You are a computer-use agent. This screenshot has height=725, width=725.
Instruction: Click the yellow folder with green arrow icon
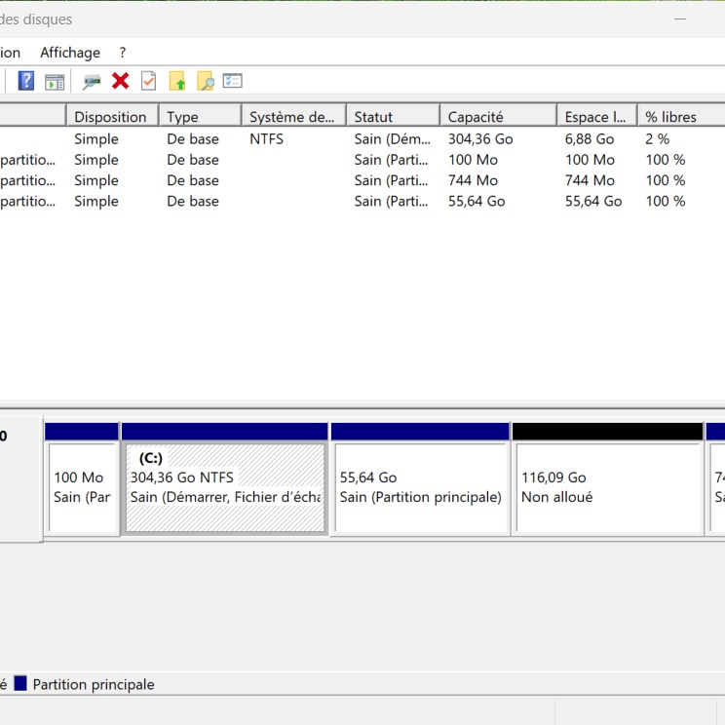pyautogui.click(x=176, y=81)
